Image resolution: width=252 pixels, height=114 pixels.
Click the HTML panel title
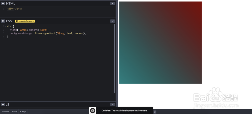(x=10, y=3)
